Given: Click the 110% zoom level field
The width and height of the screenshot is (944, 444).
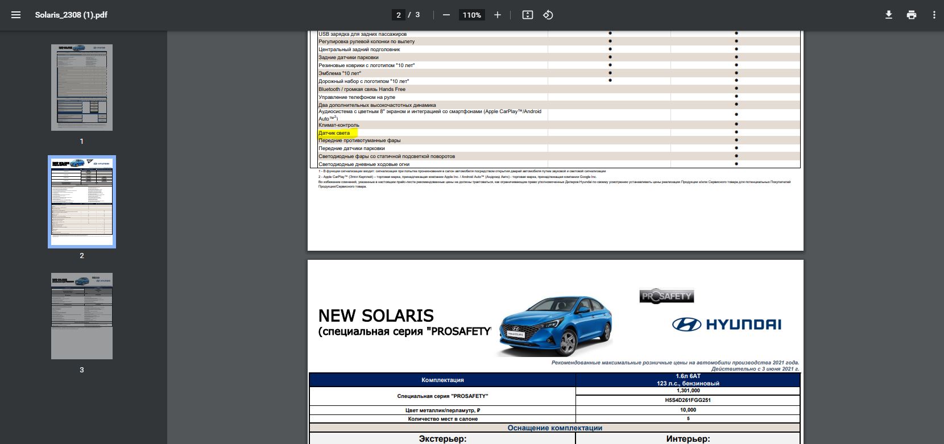Looking at the screenshot, I should (x=472, y=15).
